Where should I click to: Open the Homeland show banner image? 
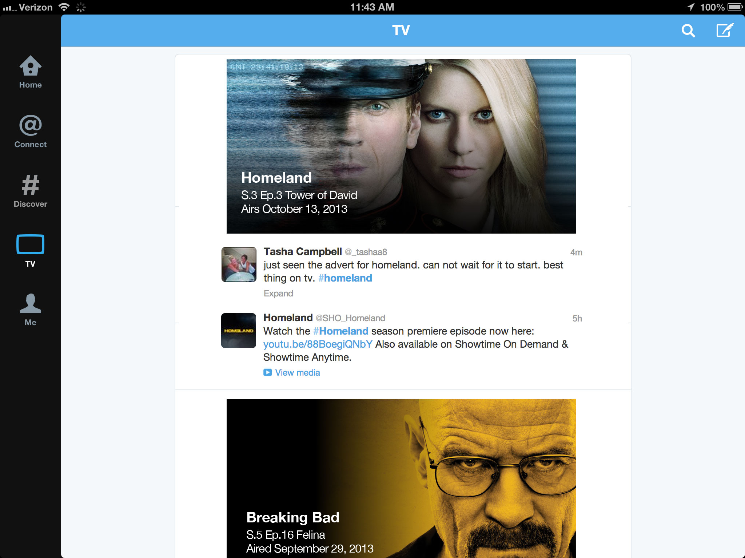401,146
